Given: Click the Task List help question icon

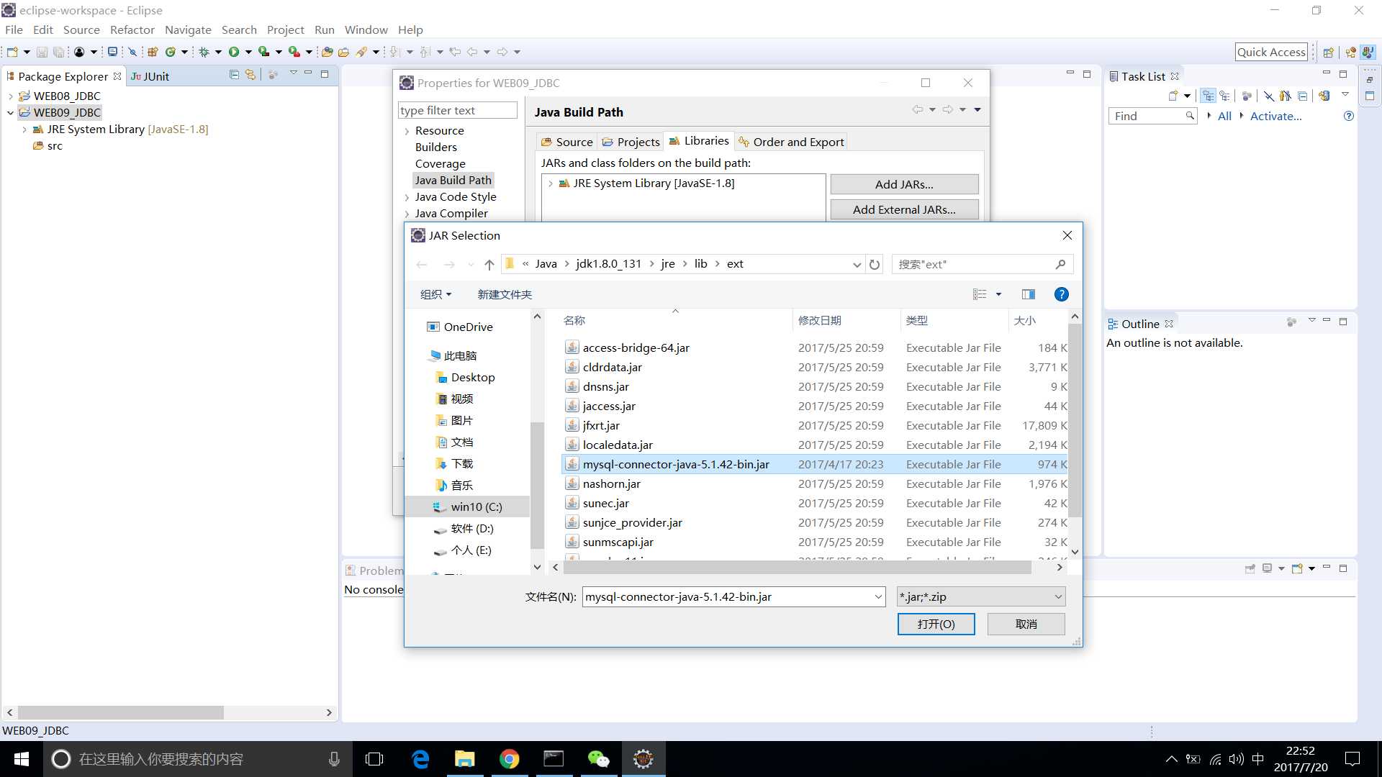Looking at the screenshot, I should pyautogui.click(x=1348, y=116).
